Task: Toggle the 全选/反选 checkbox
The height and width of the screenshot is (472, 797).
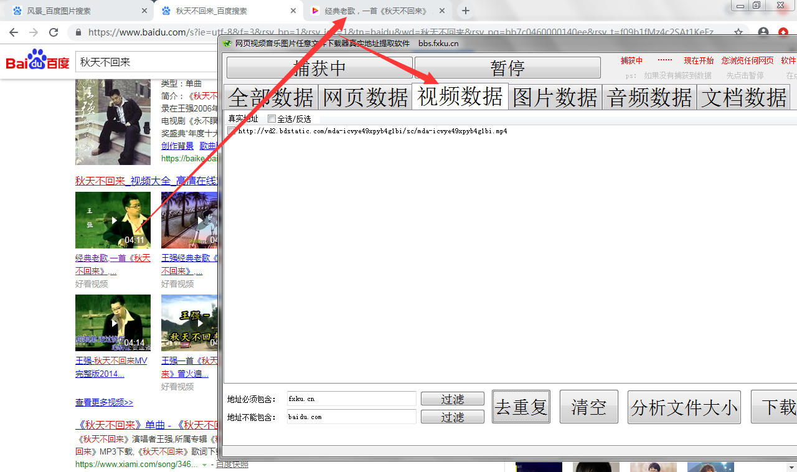Action: coord(271,118)
